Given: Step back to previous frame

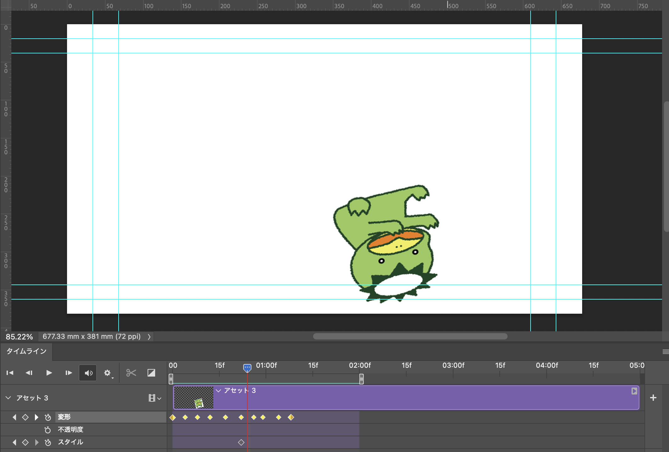Looking at the screenshot, I should tap(29, 373).
